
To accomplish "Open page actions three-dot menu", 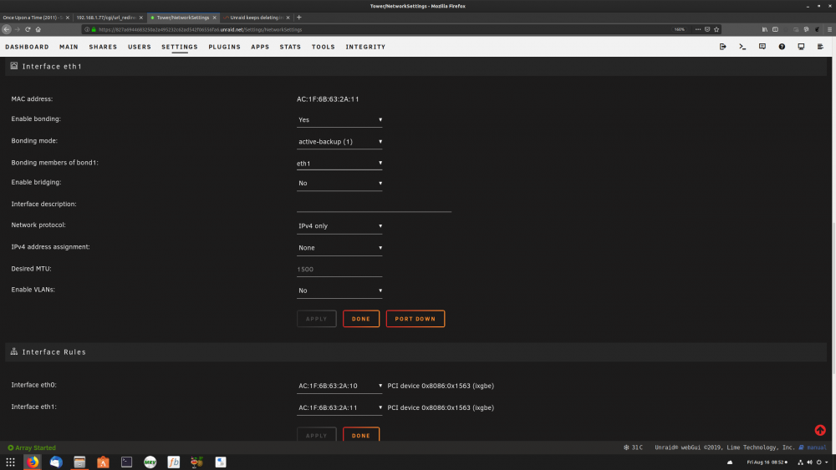I will [x=698, y=29].
